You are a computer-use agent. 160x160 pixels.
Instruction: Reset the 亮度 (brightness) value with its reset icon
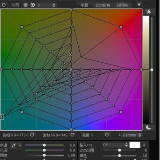click(107, 135)
